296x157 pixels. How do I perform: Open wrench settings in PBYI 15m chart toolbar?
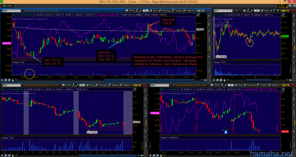tap(77, 85)
